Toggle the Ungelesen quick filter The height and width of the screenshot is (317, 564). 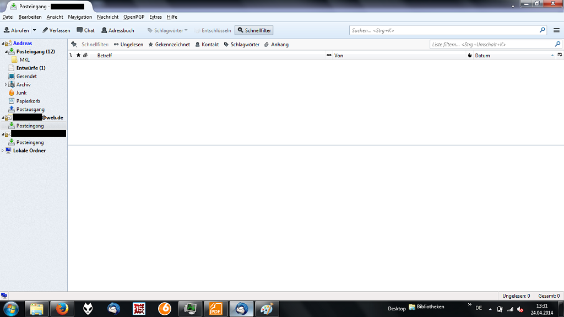click(x=128, y=44)
